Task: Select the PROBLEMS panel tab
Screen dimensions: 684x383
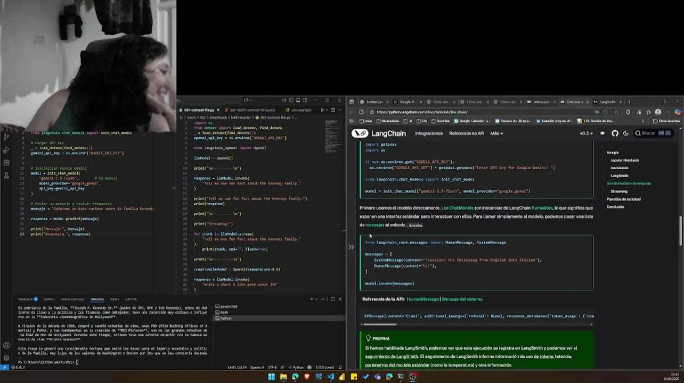Action: coord(28,299)
